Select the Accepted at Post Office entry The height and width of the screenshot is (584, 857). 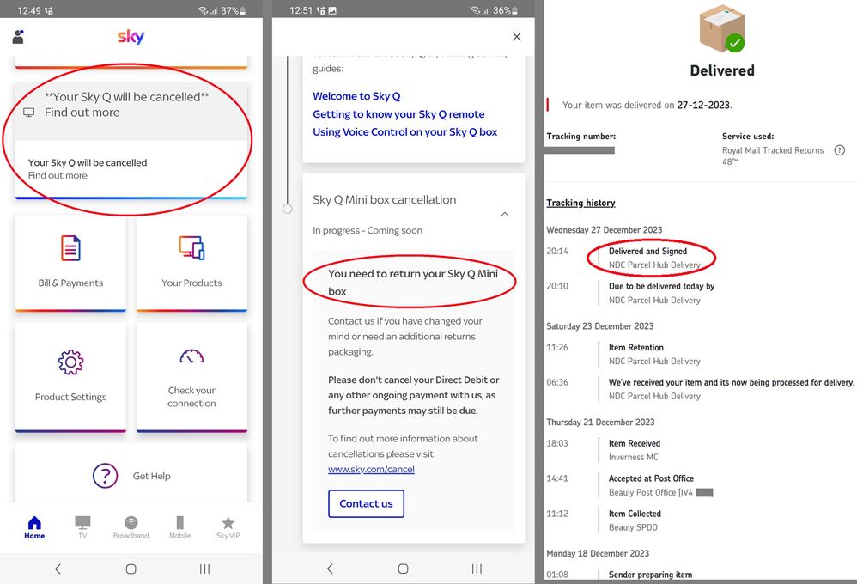pyautogui.click(x=661, y=485)
